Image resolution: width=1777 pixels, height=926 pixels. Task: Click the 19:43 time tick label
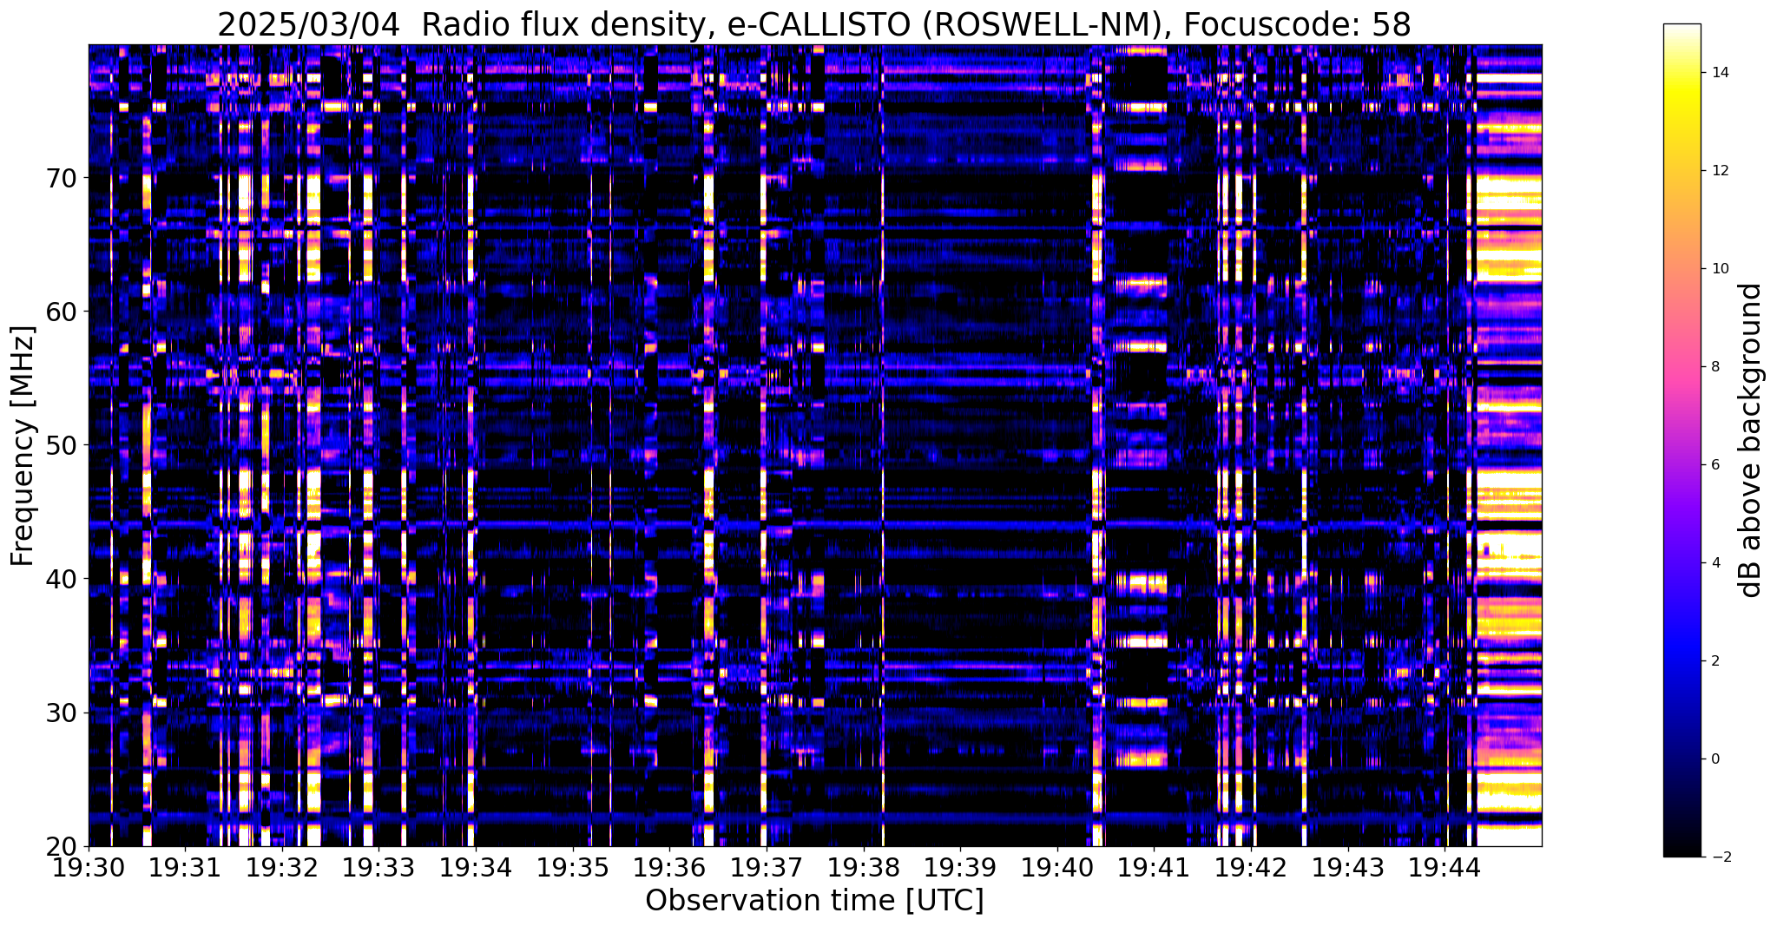coord(1347,867)
